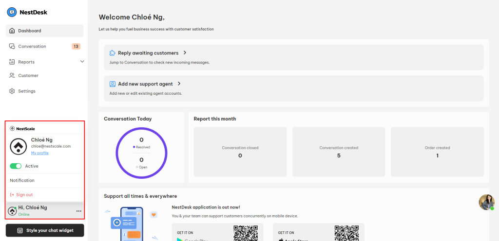Click the 13 unread conversations badge
The height and width of the screenshot is (241, 499).
[x=76, y=46]
